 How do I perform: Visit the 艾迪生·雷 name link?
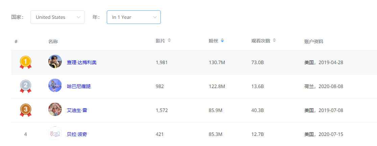[77, 110]
